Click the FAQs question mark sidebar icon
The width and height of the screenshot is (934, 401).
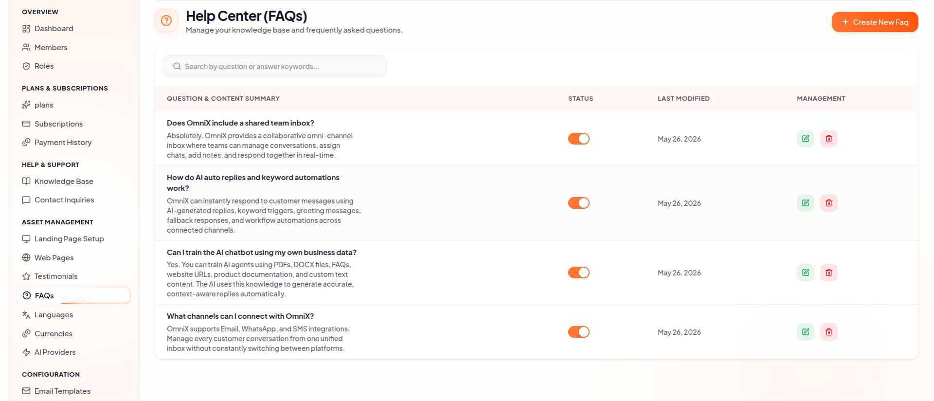(27, 295)
